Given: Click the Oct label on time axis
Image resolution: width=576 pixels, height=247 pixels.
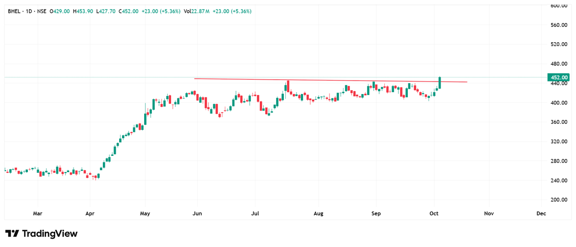Looking at the screenshot, I should pyautogui.click(x=434, y=213).
